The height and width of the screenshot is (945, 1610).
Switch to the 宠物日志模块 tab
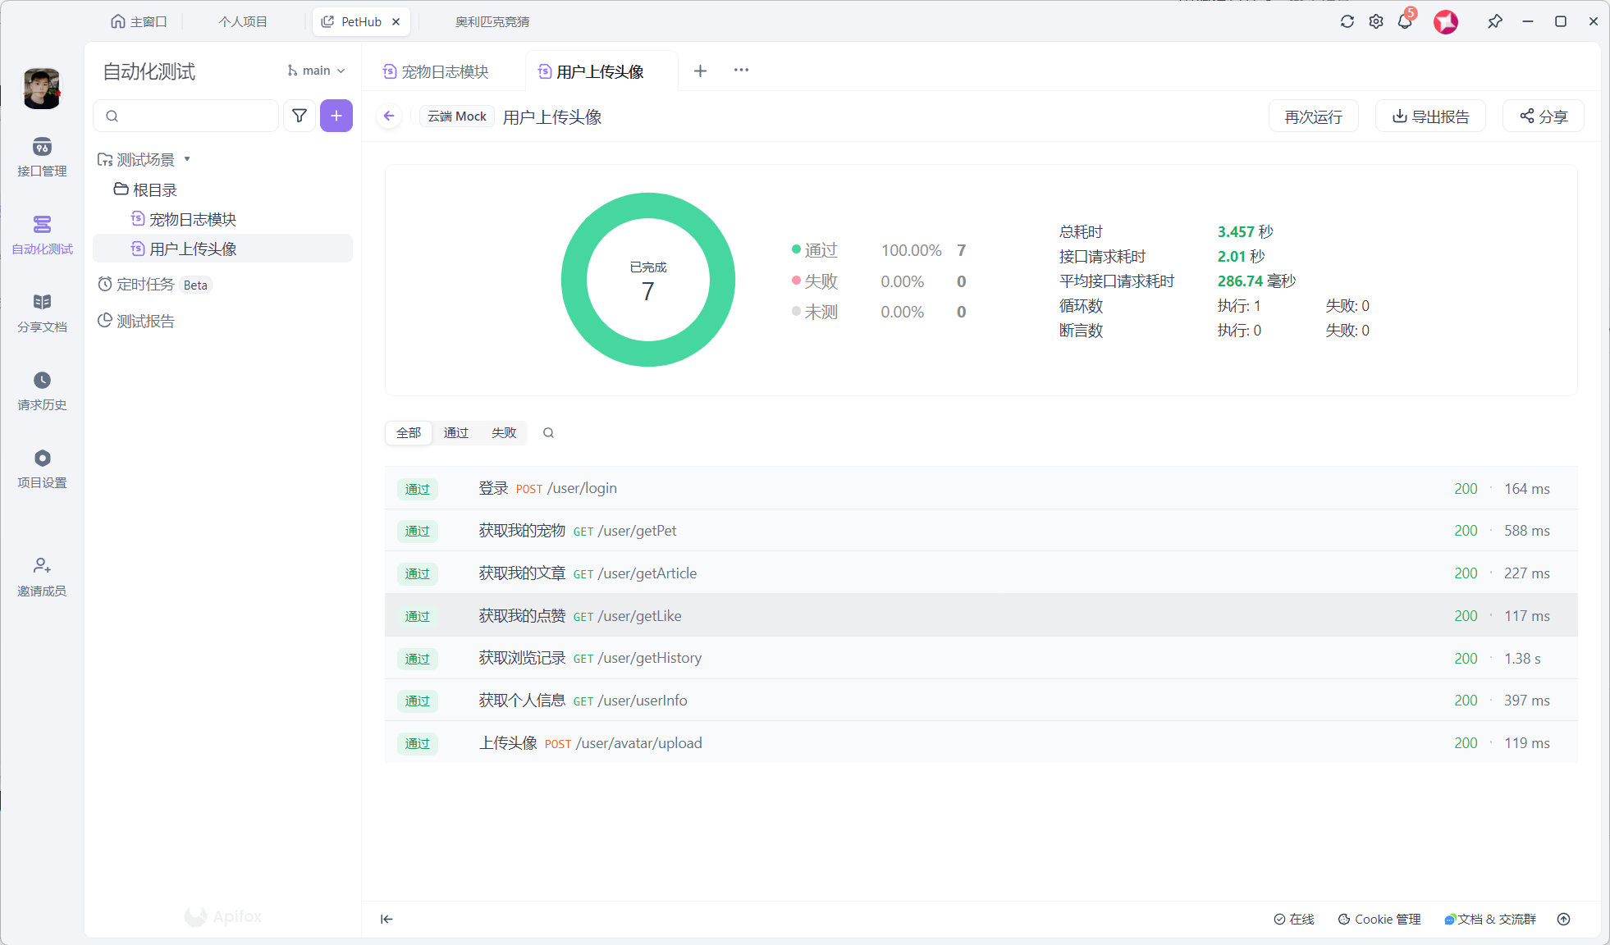[444, 71]
